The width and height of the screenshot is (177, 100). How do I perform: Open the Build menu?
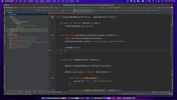pyautogui.click(x=54, y=1)
